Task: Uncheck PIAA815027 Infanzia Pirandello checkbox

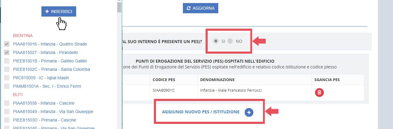Action: click(x=6, y=52)
